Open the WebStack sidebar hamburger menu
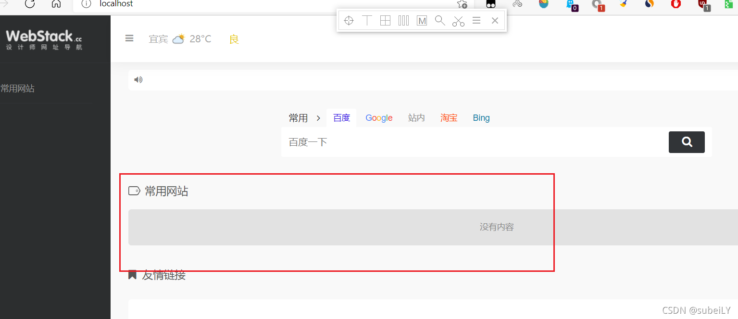This screenshot has width=738, height=319. tap(129, 38)
